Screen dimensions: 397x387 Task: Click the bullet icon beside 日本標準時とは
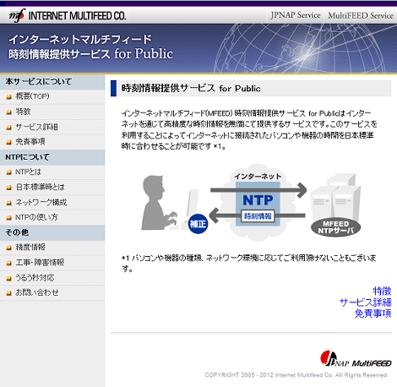tap(9, 188)
